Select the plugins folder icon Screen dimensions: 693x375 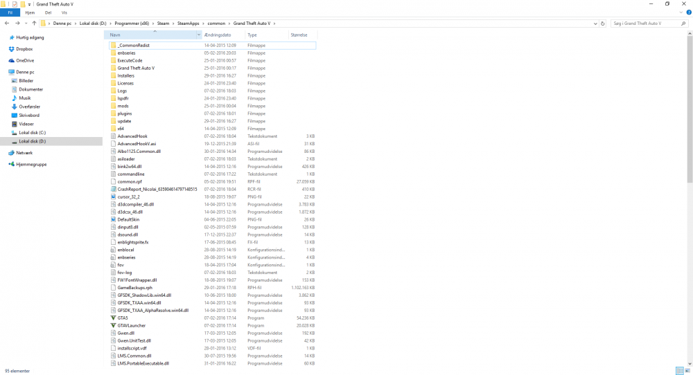[x=113, y=113]
